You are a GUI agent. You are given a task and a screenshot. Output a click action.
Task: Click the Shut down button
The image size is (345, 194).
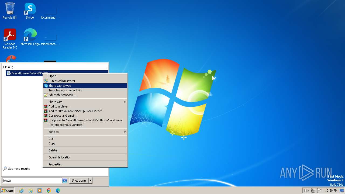pos(79,181)
